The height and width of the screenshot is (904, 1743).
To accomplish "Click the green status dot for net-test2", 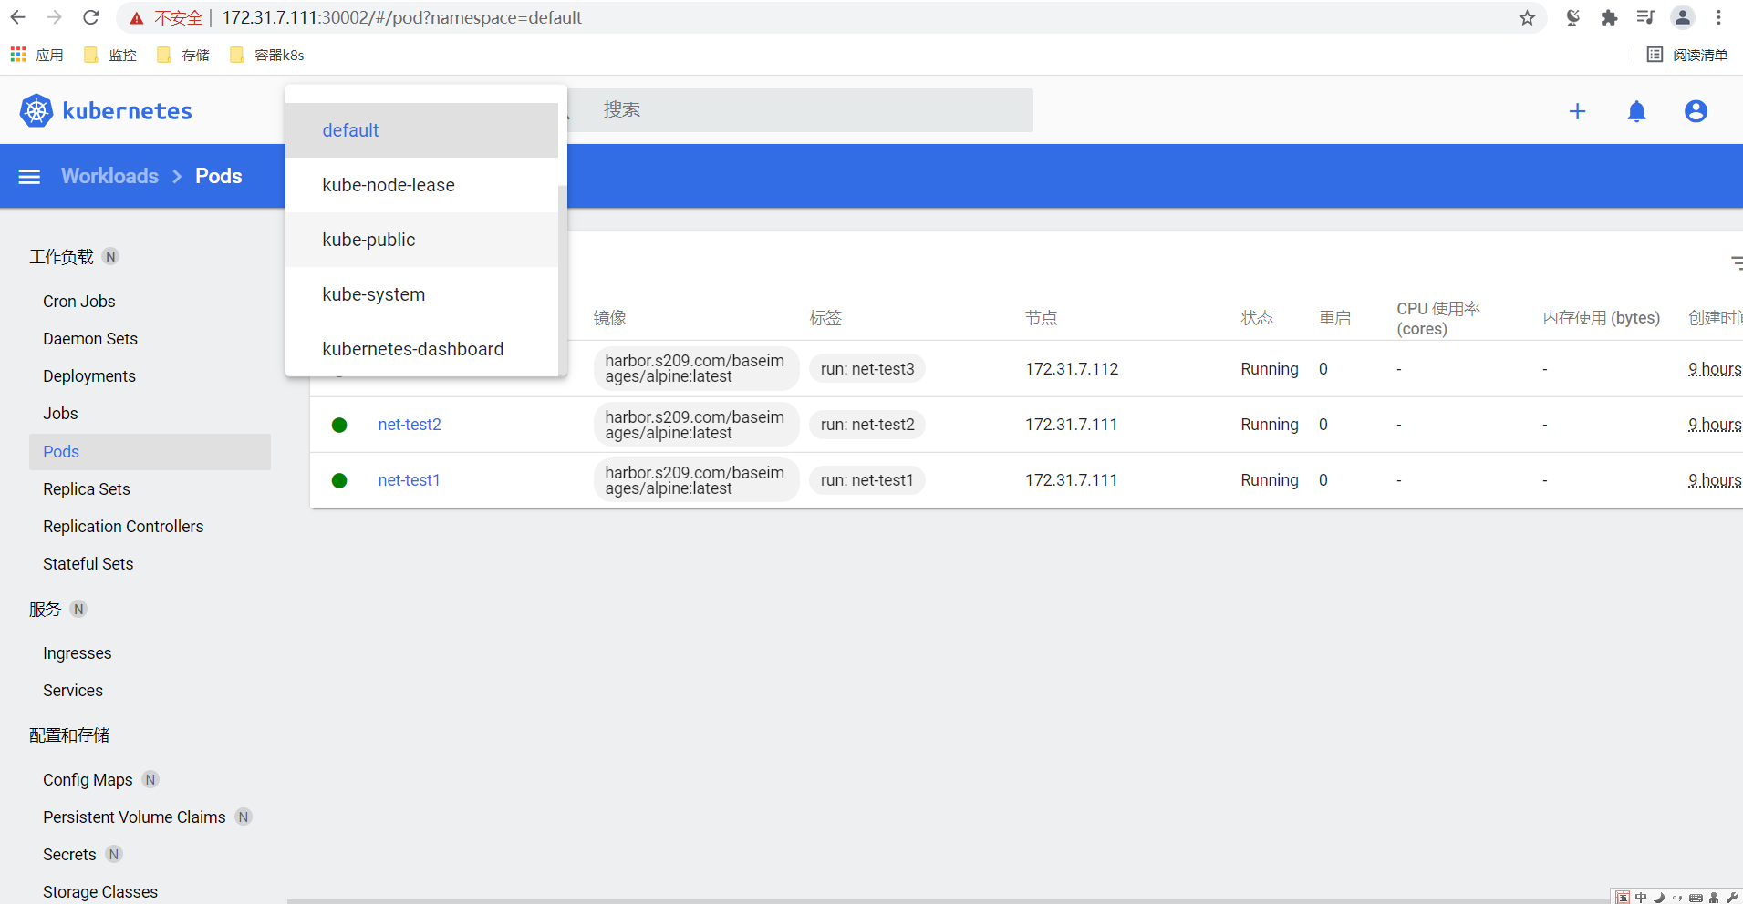I will [x=339, y=425].
